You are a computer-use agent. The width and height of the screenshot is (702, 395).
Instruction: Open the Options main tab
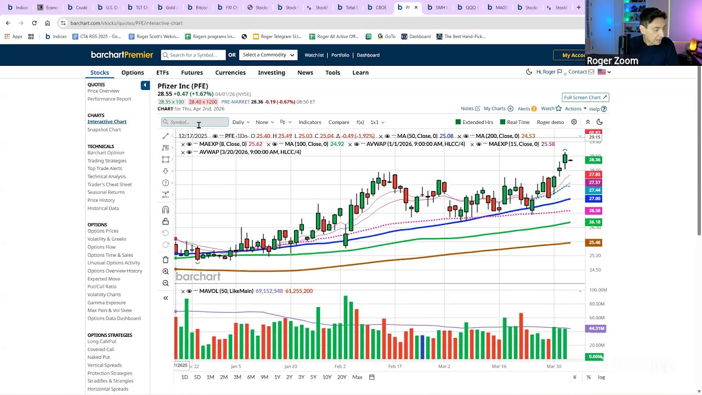pyautogui.click(x=133, y=72)
